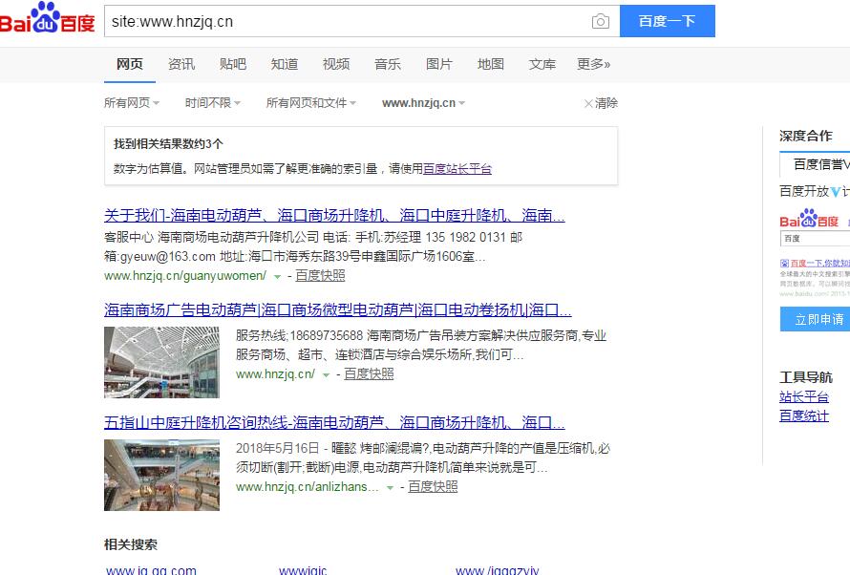Image resolution: width=850 pixels, height=575 pixels.
Task: Expand the 所有网页和文件 dropdown
Action: pyautogui.click(x=310, y=103)
